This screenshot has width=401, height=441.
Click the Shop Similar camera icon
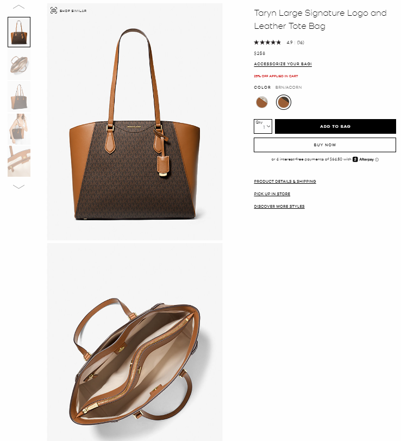[54, 10]
